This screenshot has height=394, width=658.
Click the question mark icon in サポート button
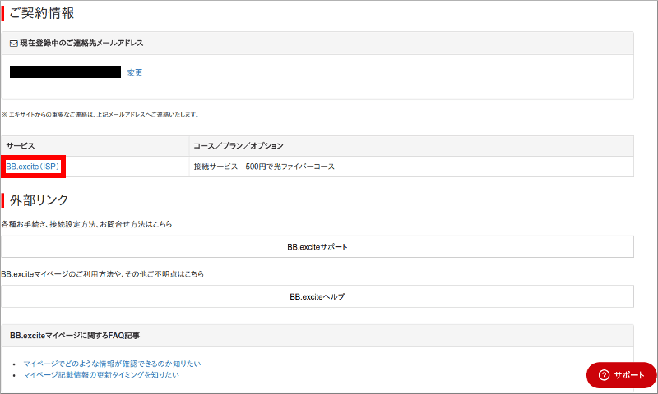(x=604, y=375)
